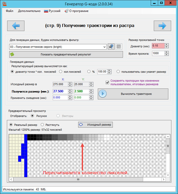Open Дополнительно menu
Viewport: 178px width, 194px height.
click(x=29, y=11)
